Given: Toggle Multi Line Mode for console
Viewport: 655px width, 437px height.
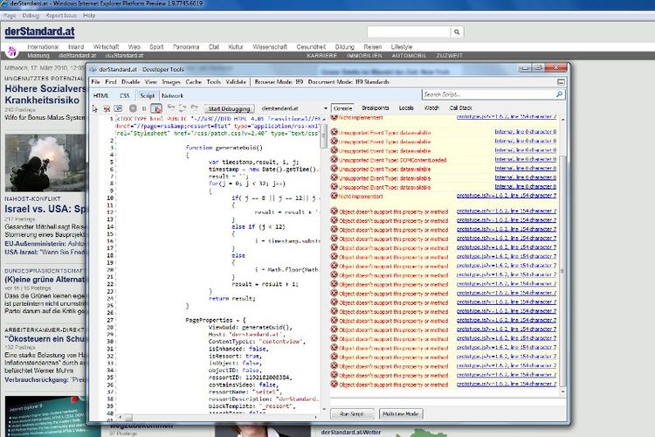Looking at the screenshot, I should [401, 413].
